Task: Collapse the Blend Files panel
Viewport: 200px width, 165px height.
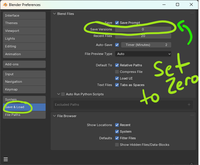Action: (55, 14)
